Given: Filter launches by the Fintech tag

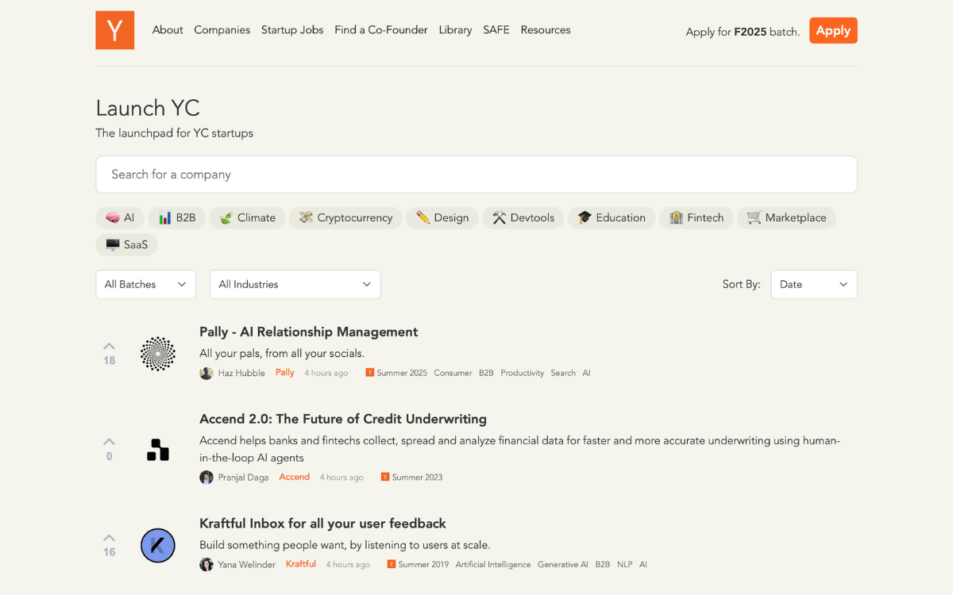Looking at the screenshot, I should tap(696, 218).
